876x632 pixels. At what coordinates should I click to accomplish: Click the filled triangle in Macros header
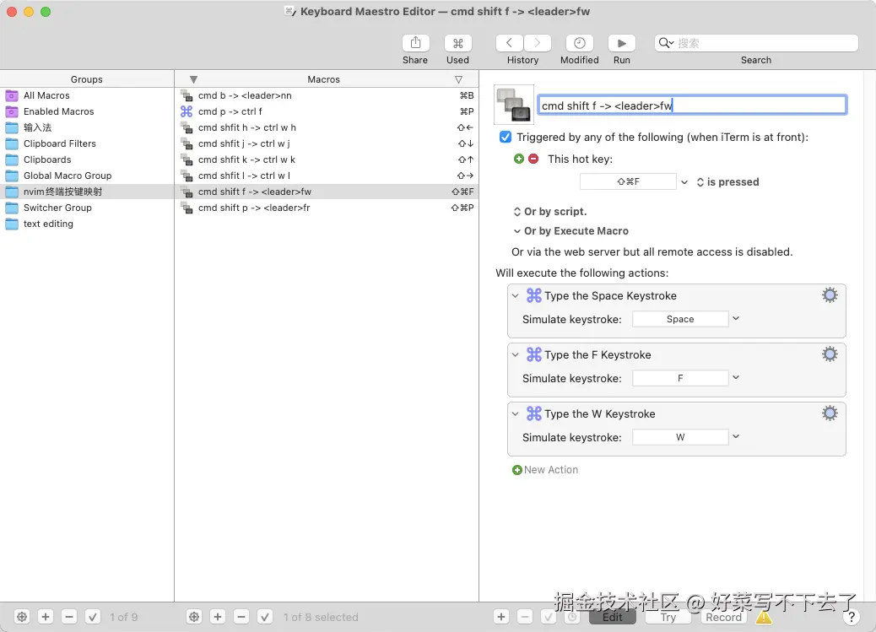(x=193, y=80)
